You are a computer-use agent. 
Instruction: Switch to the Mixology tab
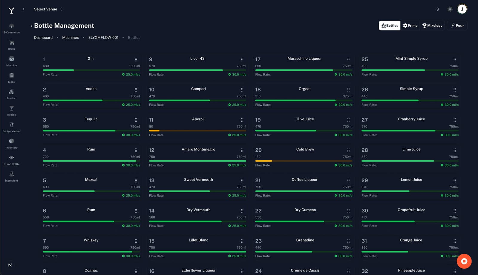432,25
